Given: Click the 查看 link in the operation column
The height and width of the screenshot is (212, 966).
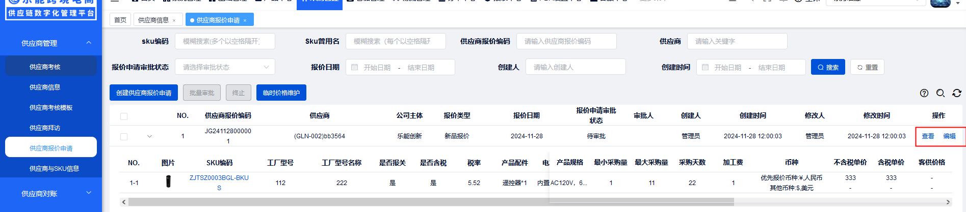Looking at the screenshot, I should (928, 136).
